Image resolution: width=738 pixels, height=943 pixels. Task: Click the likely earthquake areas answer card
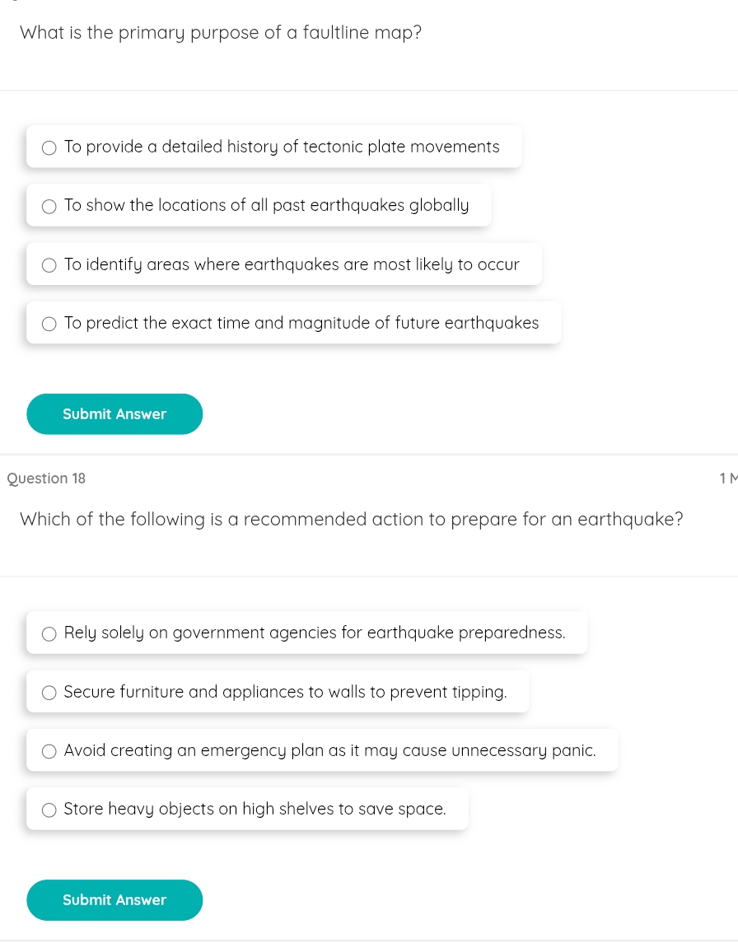(284, 264)
